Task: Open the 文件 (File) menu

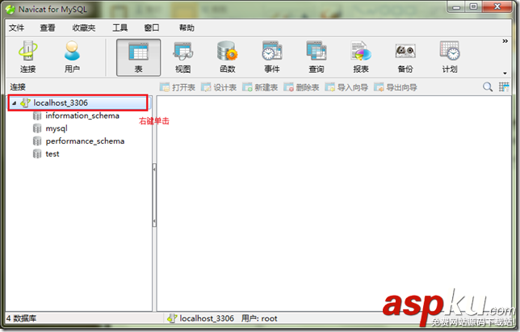Action: pyautogui.click(x=16, y=27)
